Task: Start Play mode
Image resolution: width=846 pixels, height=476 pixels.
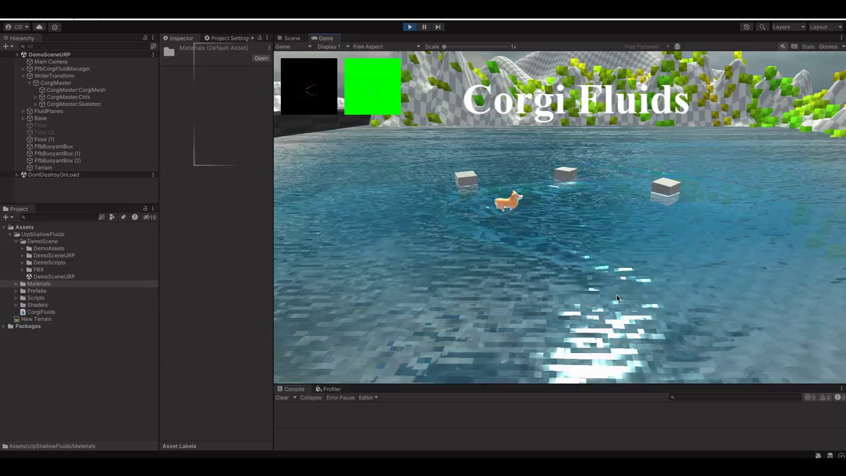Action: pyautogui.click(x=410, y=27)
